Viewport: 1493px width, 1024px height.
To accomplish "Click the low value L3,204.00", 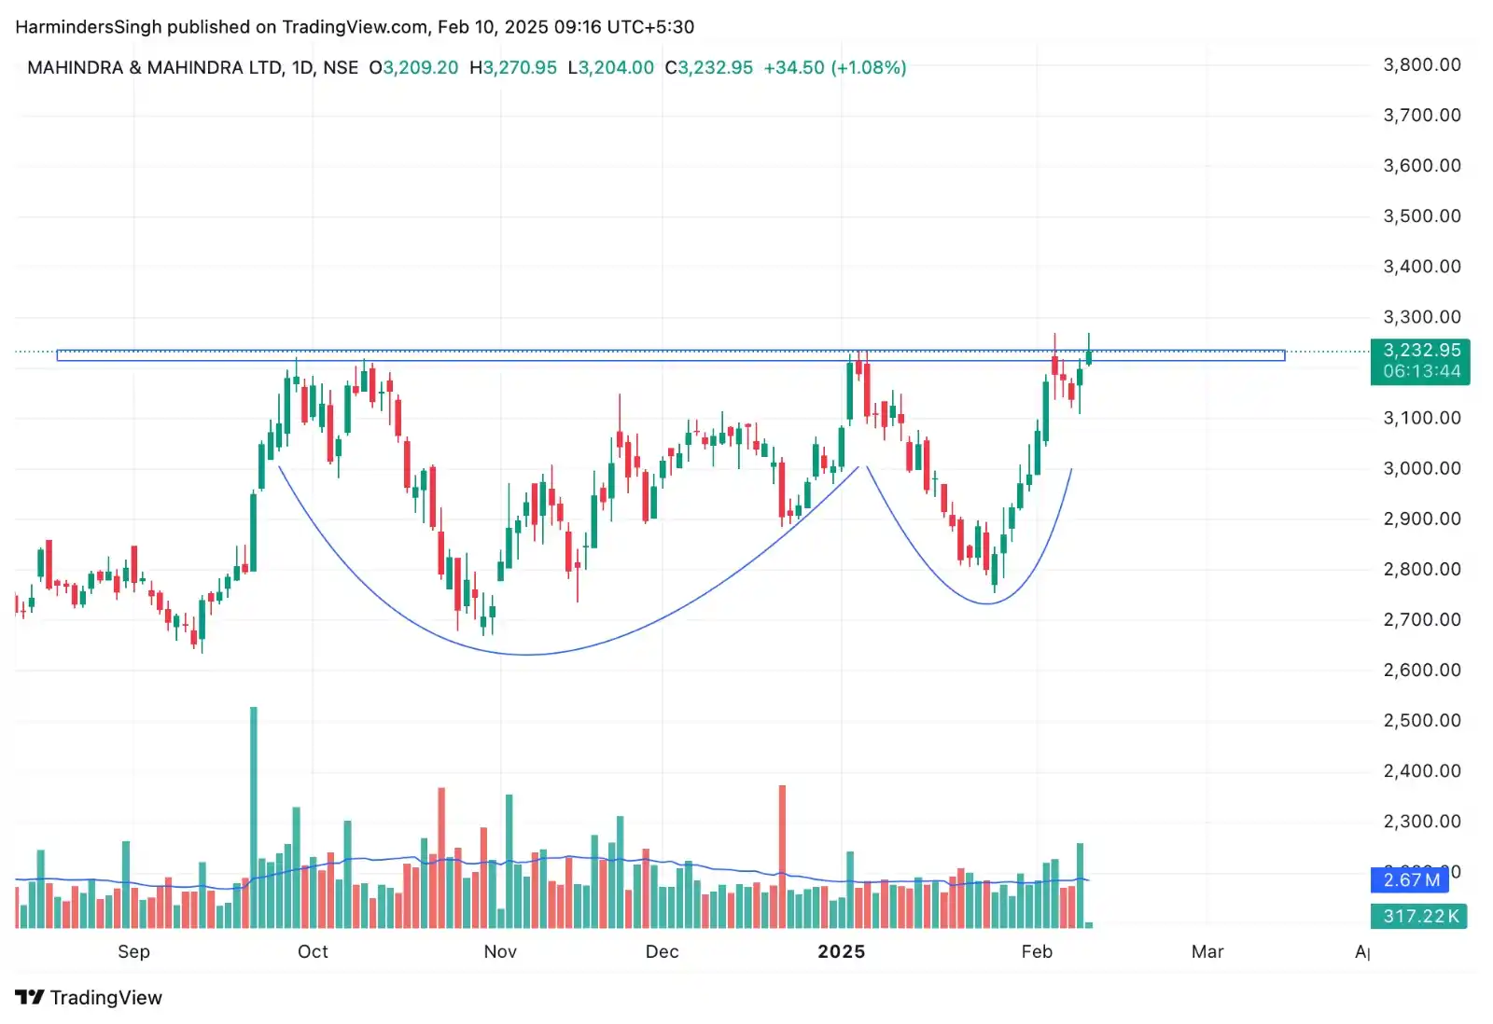I will coord(611,67).
